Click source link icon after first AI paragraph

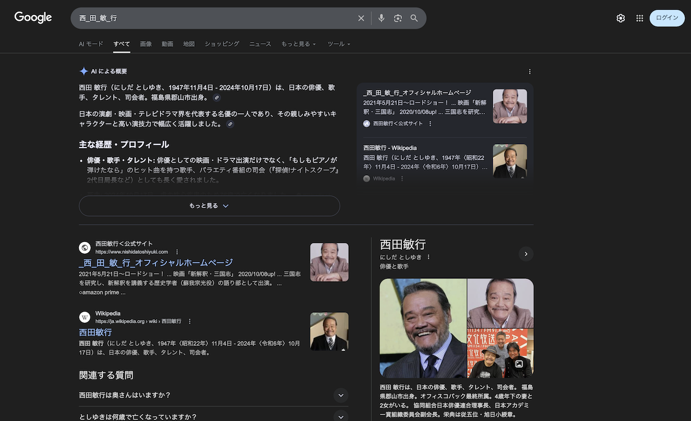click(217, 98)
